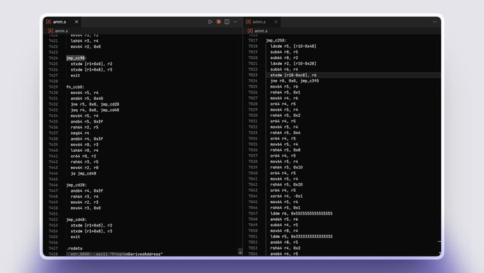The width and height of the screenshot is (484, 273).
Task: Open the left editor's More Actions ellipsis
Action: (x=235, y=21)
